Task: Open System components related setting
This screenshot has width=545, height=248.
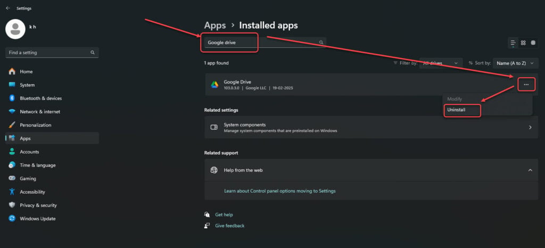Action: pyautogui.click(x=371, y=128)
